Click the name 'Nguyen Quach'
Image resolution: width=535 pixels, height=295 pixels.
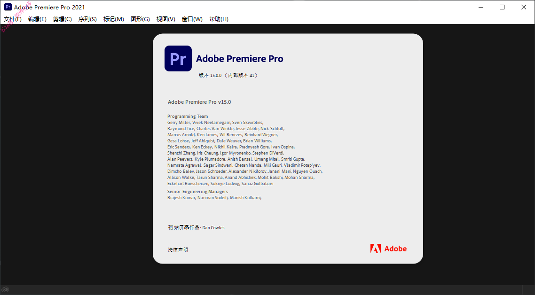pyautogui.click(x=307, y=171)
